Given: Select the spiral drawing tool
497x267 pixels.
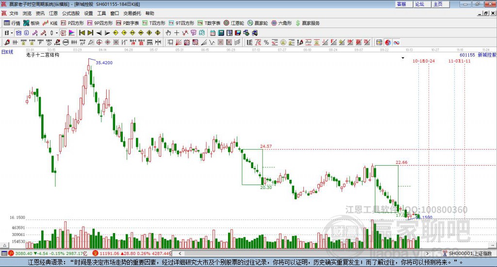Looking at the screenshot, I should click(x=49, y=42).
